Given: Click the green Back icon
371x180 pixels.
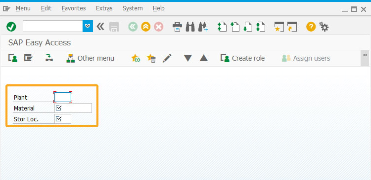Looking at the screenshot, I should 133,27.
